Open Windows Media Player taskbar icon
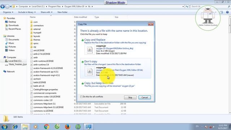 (36, 127)
